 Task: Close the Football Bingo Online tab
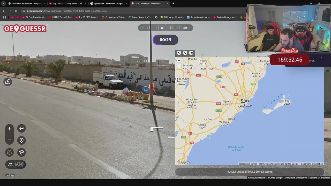click(x=44, y=4)
